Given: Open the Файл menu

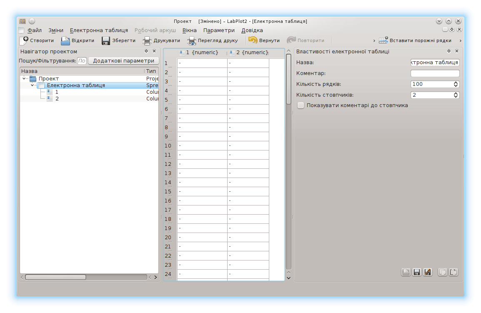Looking at the screenshot, I should click(x=34, y=30).
